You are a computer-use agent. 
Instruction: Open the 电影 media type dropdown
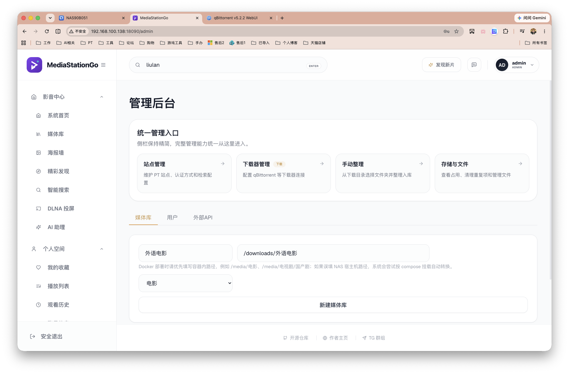coord(185,283)
